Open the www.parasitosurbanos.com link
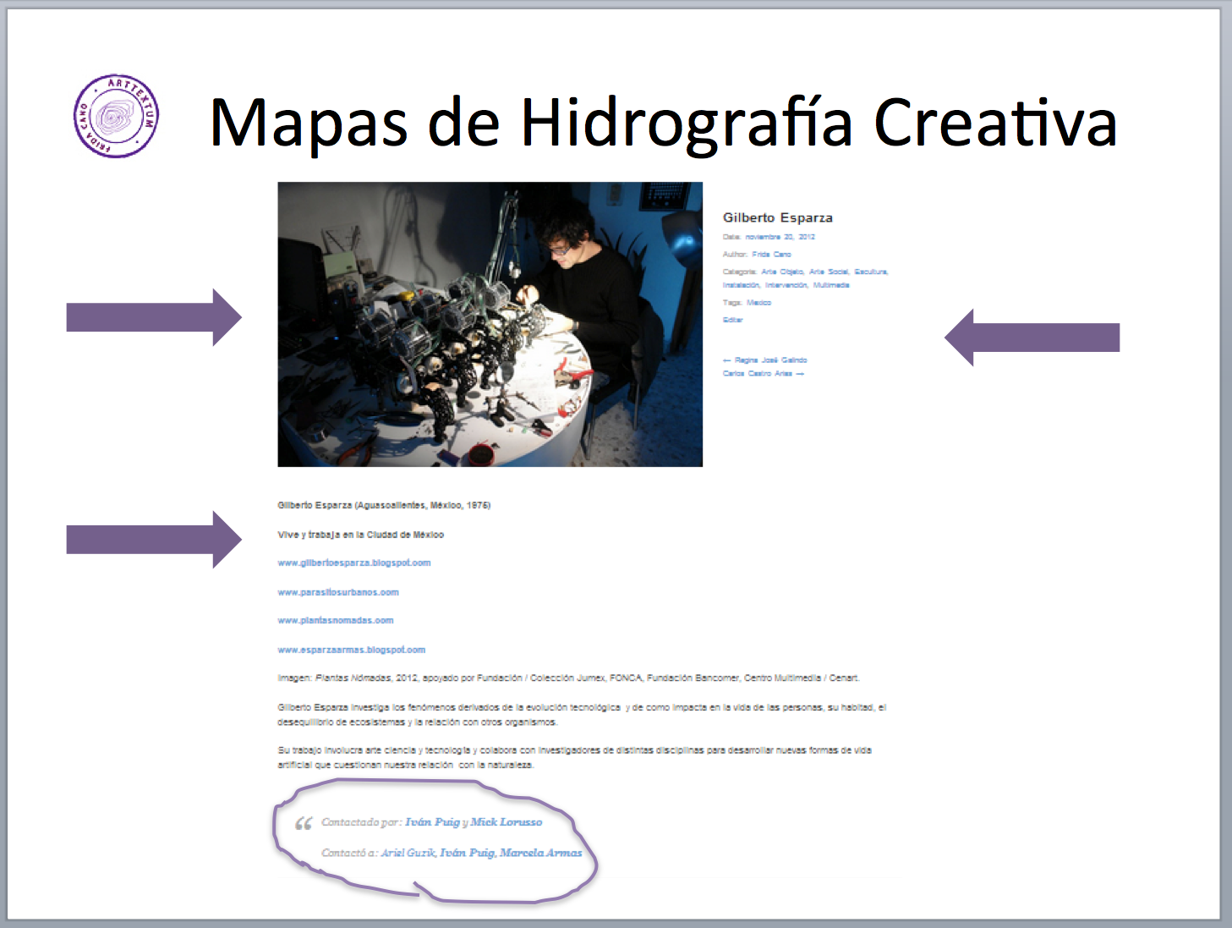1232x928 pixels. [x=337, y=592]
